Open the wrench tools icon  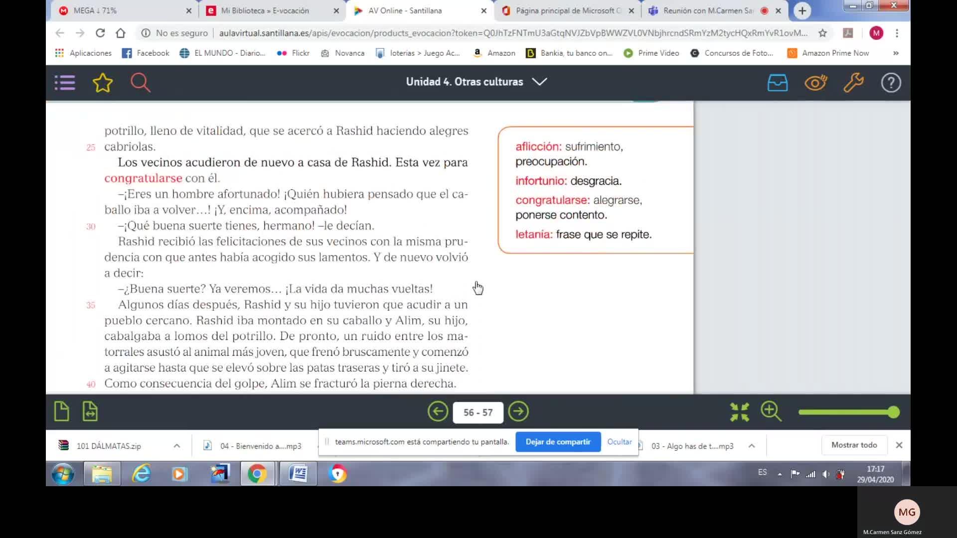point(853,83)
